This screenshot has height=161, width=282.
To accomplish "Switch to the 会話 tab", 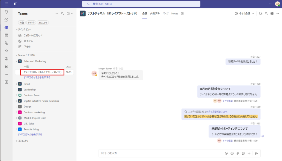I will 145,13.
